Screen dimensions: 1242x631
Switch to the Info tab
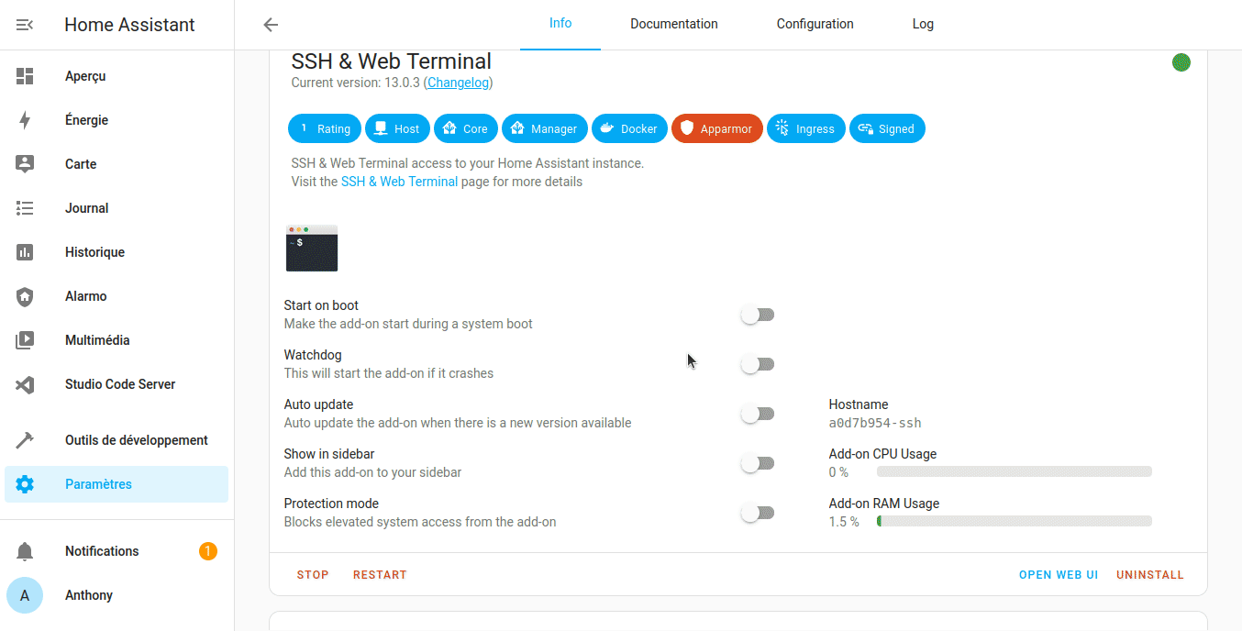[560, 25]
